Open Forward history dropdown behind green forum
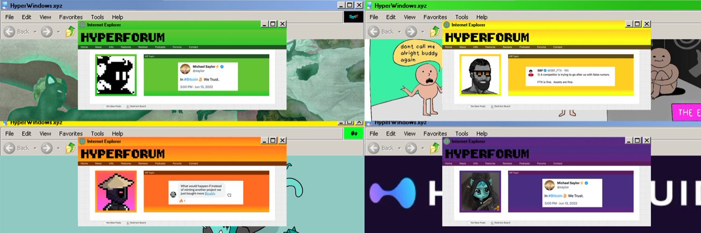Screen dimensions: 701x233 pyautogui.click(x=58, y=32)
